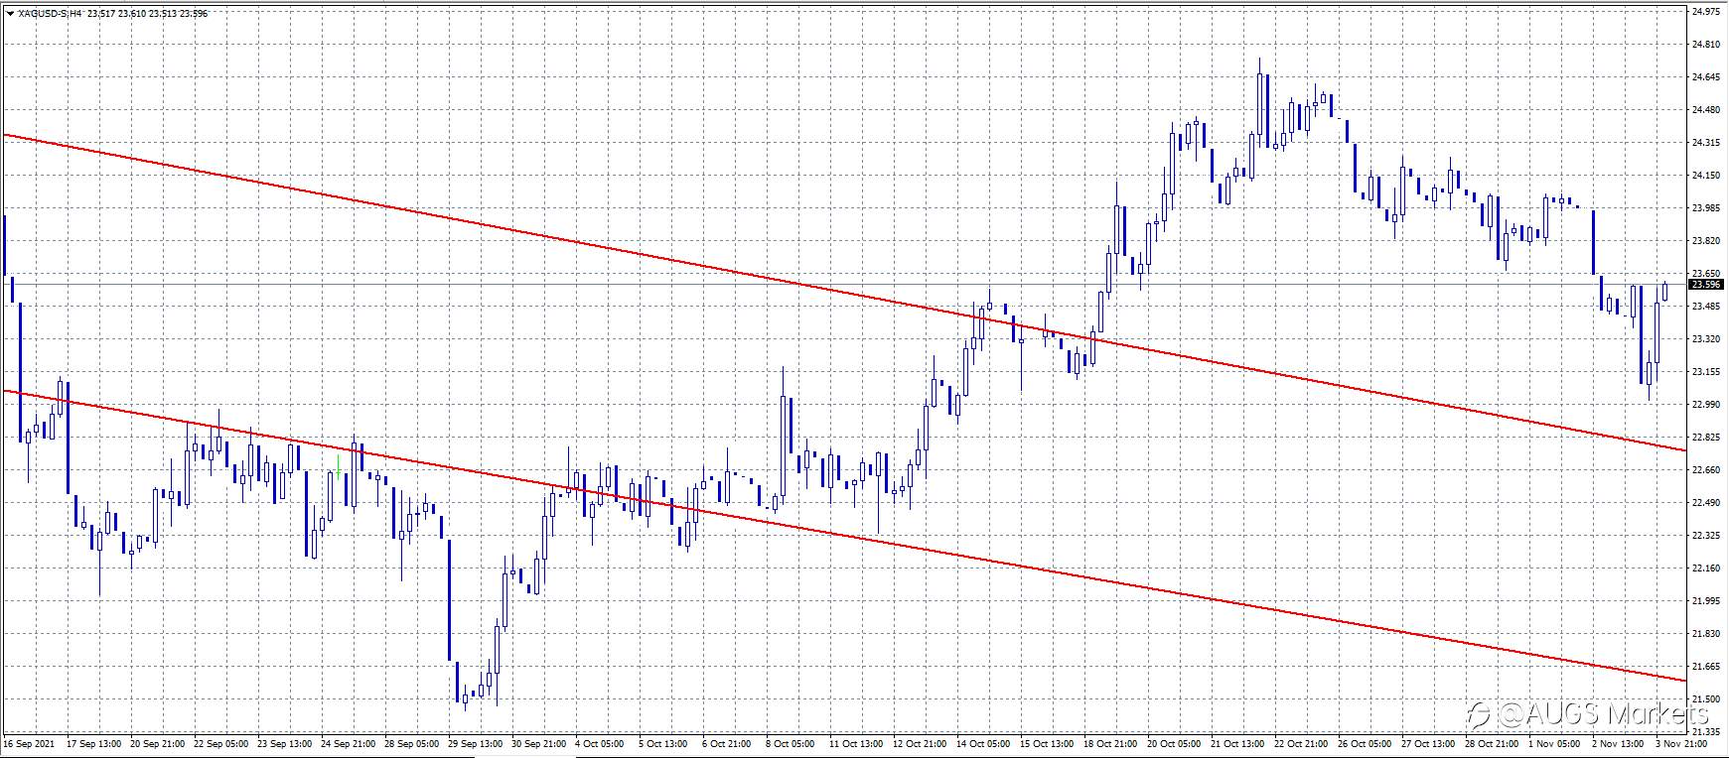Click the 24.150 price scale label

(1705, 176)
